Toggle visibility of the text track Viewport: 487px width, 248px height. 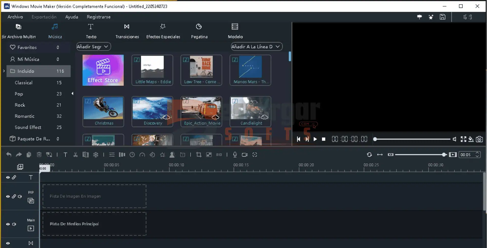pyautogui.click(x=8, y=177)
